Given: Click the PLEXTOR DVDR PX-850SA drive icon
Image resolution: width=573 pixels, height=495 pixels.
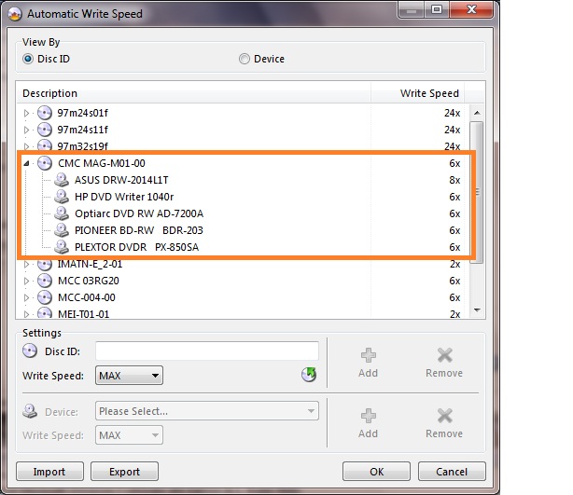Looking at the screenshot, I should (62, 247).
